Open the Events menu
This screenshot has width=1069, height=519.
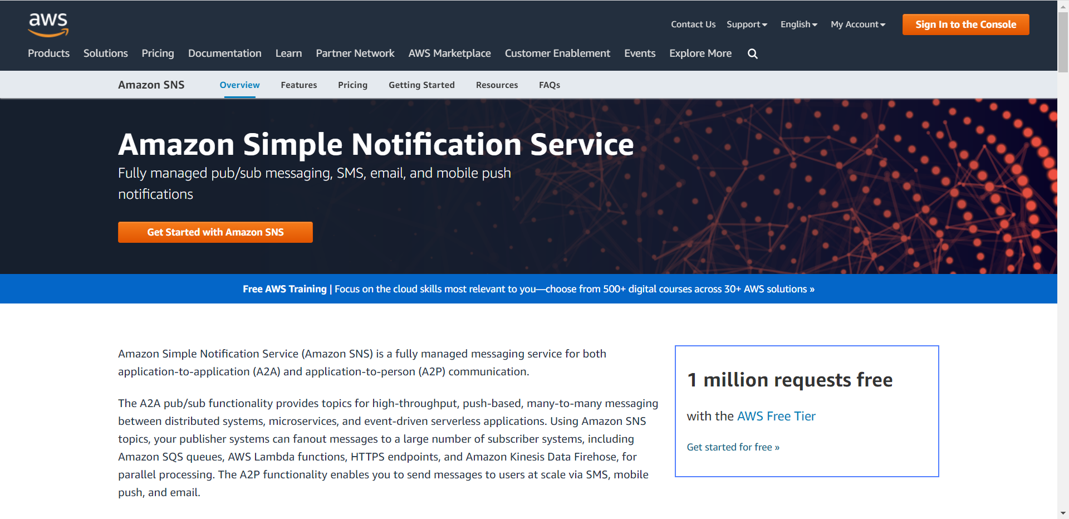click(x=640, y=53)
